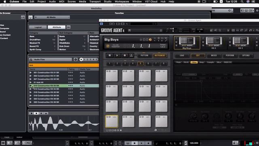The width and height of the screenshot is (259, 146).
Task: Switch pads to PATTERN mode
Action: click(x=144, y=56)
